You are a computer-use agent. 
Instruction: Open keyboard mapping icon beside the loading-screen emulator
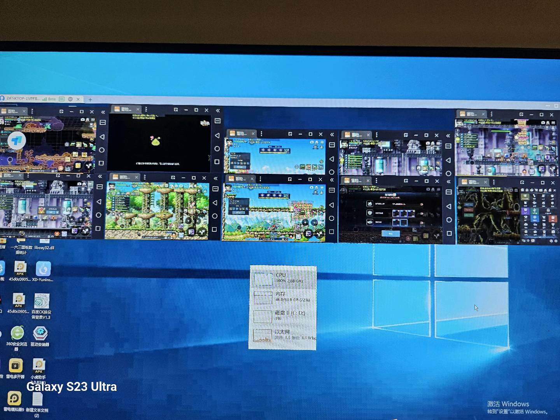coord(217,121)
